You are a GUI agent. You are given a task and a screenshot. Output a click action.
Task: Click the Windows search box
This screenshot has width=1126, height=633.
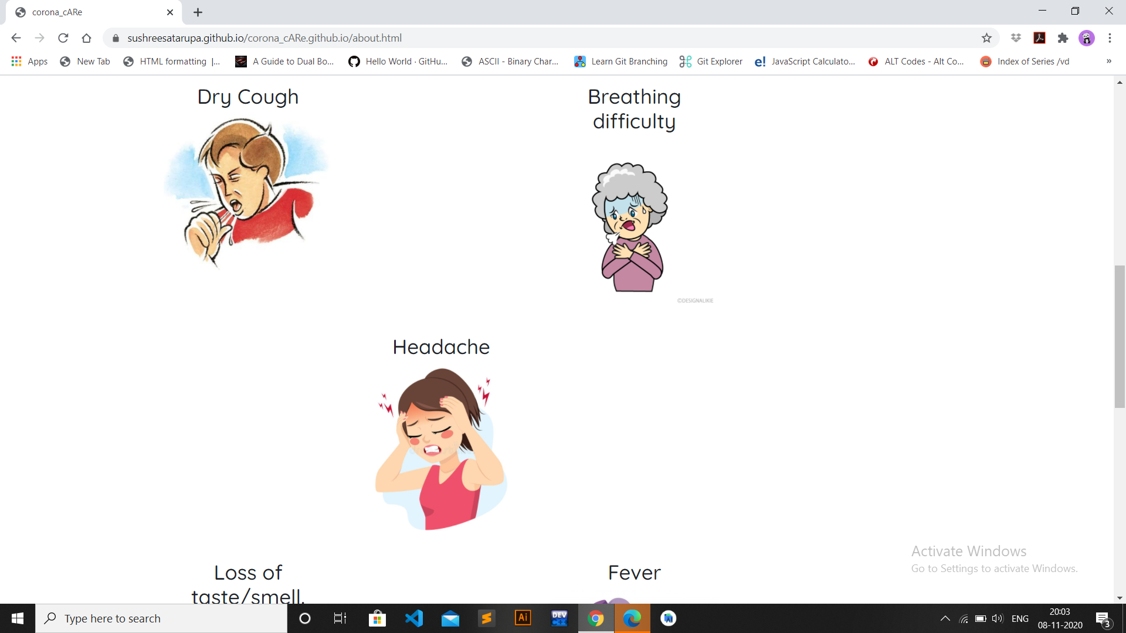(161, 618)
